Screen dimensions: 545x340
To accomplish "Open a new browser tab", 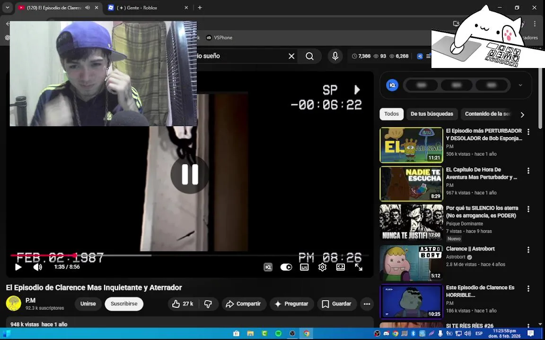I will [200, 8].
